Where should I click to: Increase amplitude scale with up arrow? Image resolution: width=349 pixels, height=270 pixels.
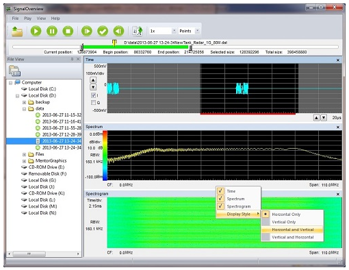(93, 80)
